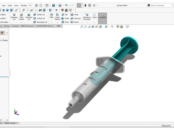Pin the menu bar with the pushpin icon

click(30, 5)
